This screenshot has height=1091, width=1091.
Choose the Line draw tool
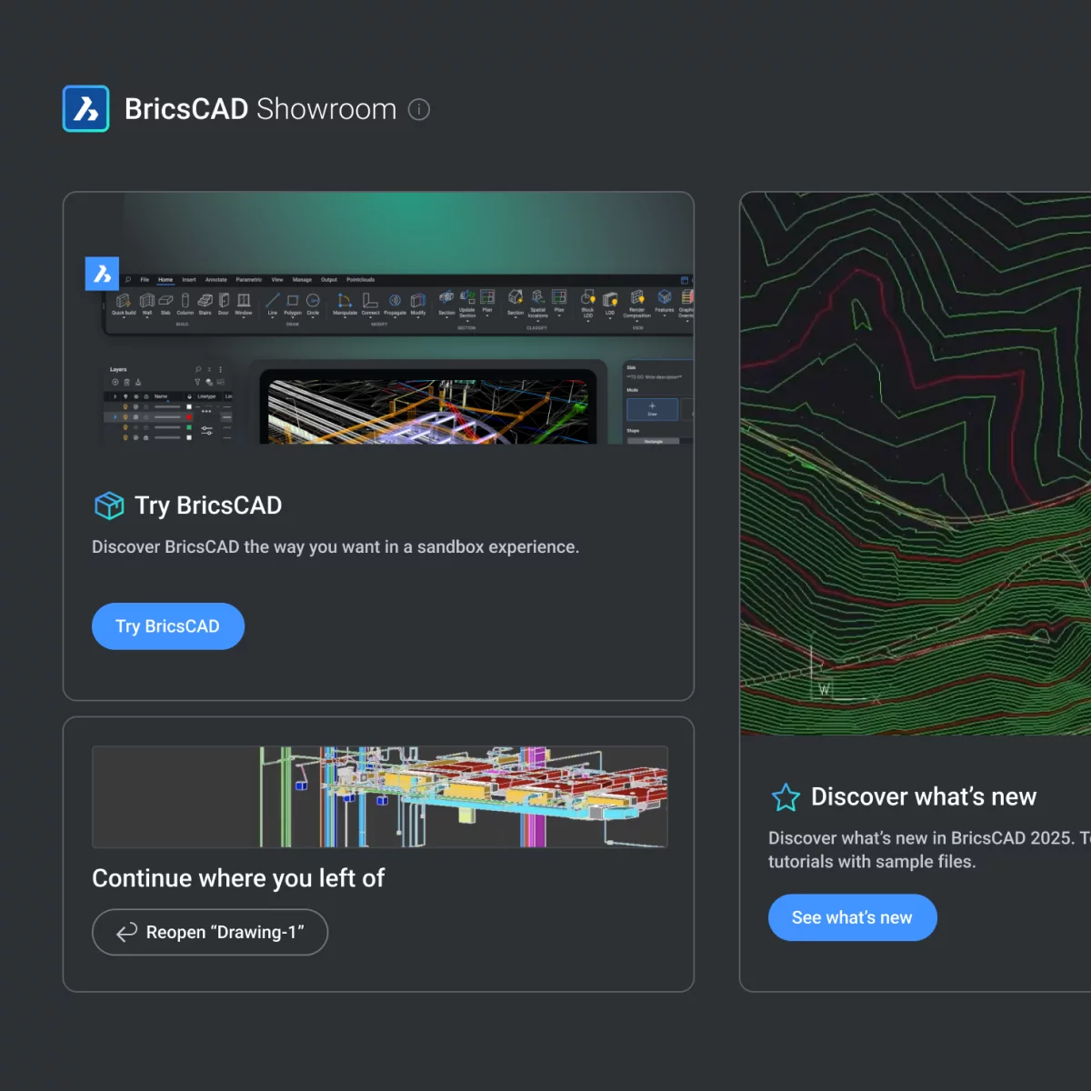coord(272,301)
